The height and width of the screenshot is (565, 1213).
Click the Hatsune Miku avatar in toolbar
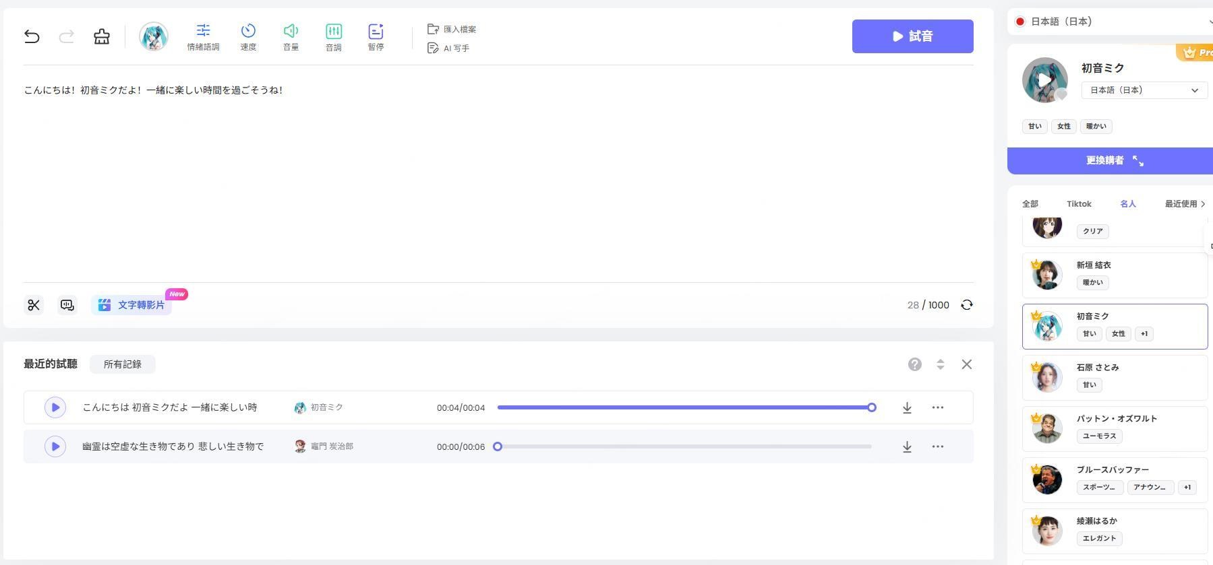[154, 36]
